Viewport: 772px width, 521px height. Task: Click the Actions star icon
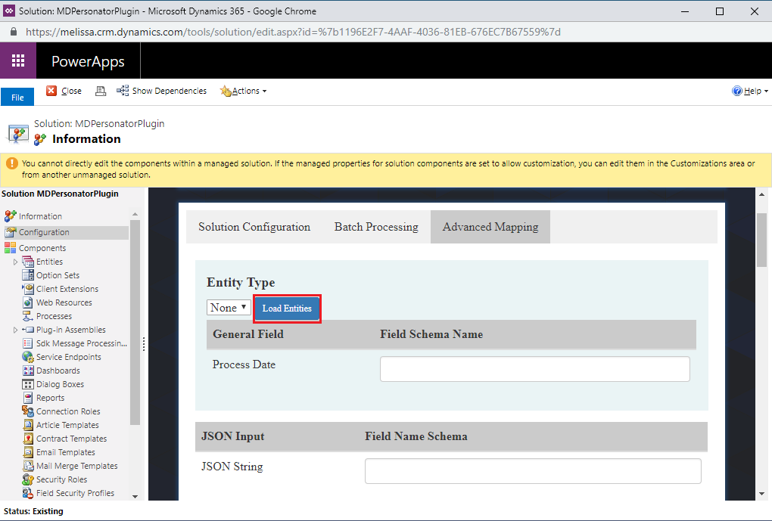[x=226, y=91]
